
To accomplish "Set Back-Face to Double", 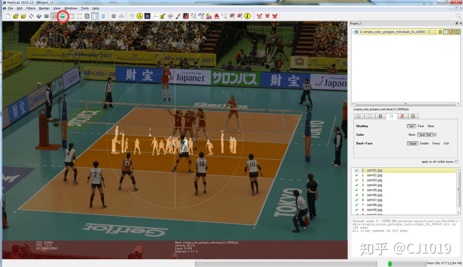I will point(424,144).
